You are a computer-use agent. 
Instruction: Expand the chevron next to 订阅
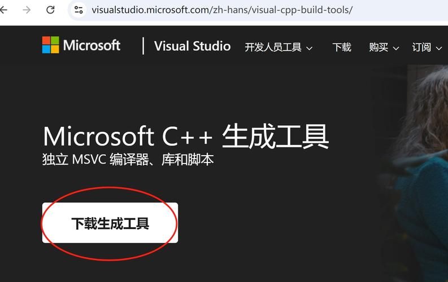click(x=439, y=49)
